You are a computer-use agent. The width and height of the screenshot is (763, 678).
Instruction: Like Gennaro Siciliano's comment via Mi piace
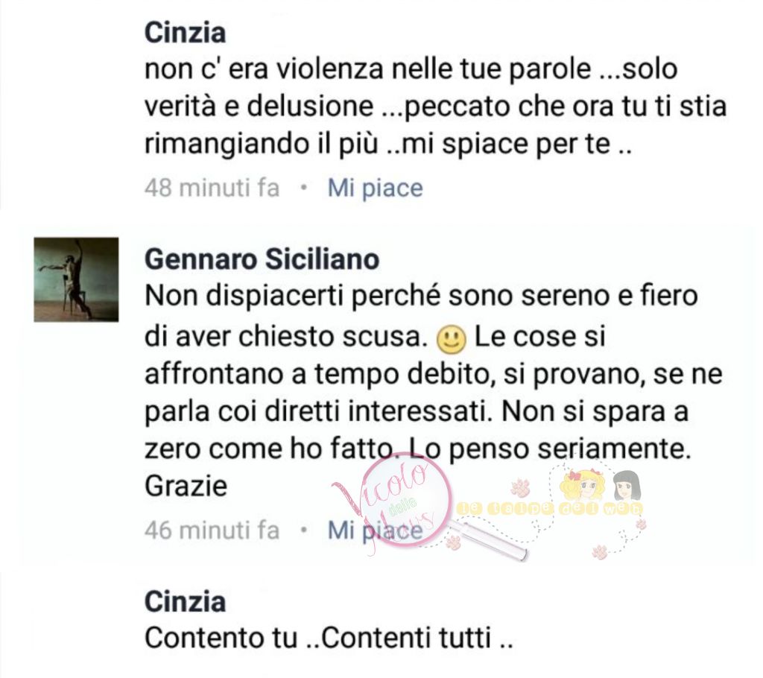tap(376, 530)
